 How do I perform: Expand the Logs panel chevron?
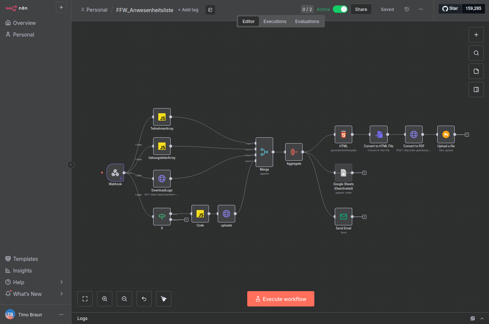click(x=482, y=319)
